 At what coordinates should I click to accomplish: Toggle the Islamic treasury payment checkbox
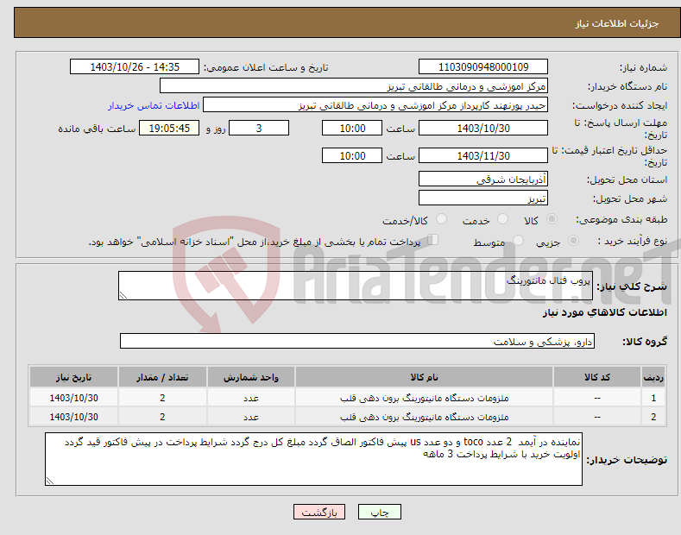433,239
